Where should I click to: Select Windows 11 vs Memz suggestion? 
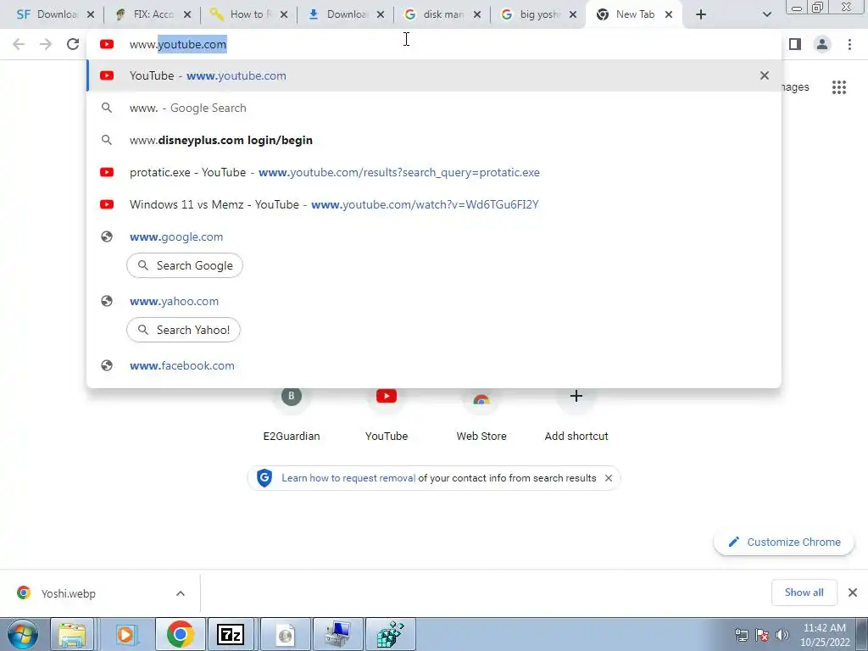tap(434, 204)
